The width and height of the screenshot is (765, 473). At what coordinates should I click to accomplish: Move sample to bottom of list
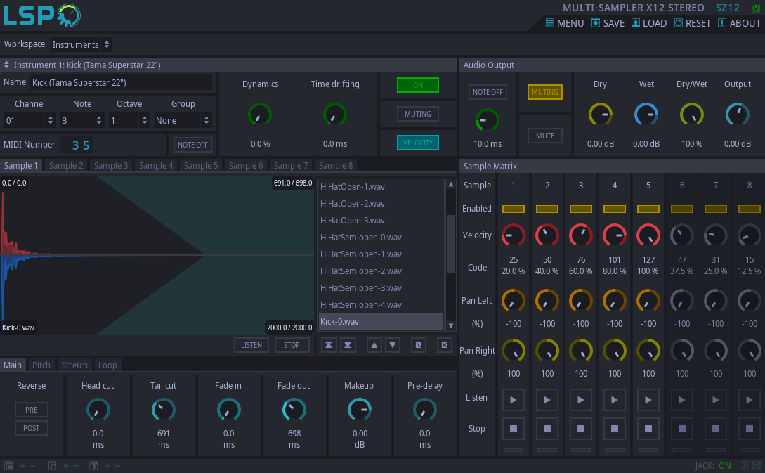[x=347, y=345]
